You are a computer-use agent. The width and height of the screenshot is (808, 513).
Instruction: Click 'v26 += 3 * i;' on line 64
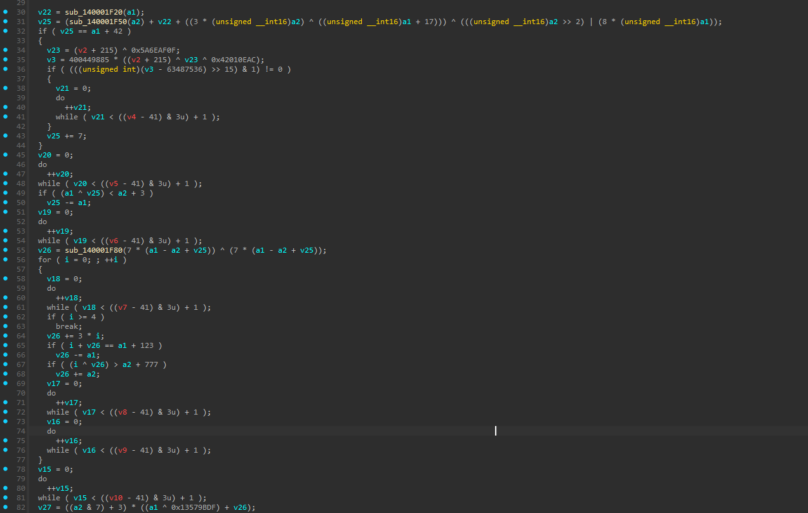point(76,336)
